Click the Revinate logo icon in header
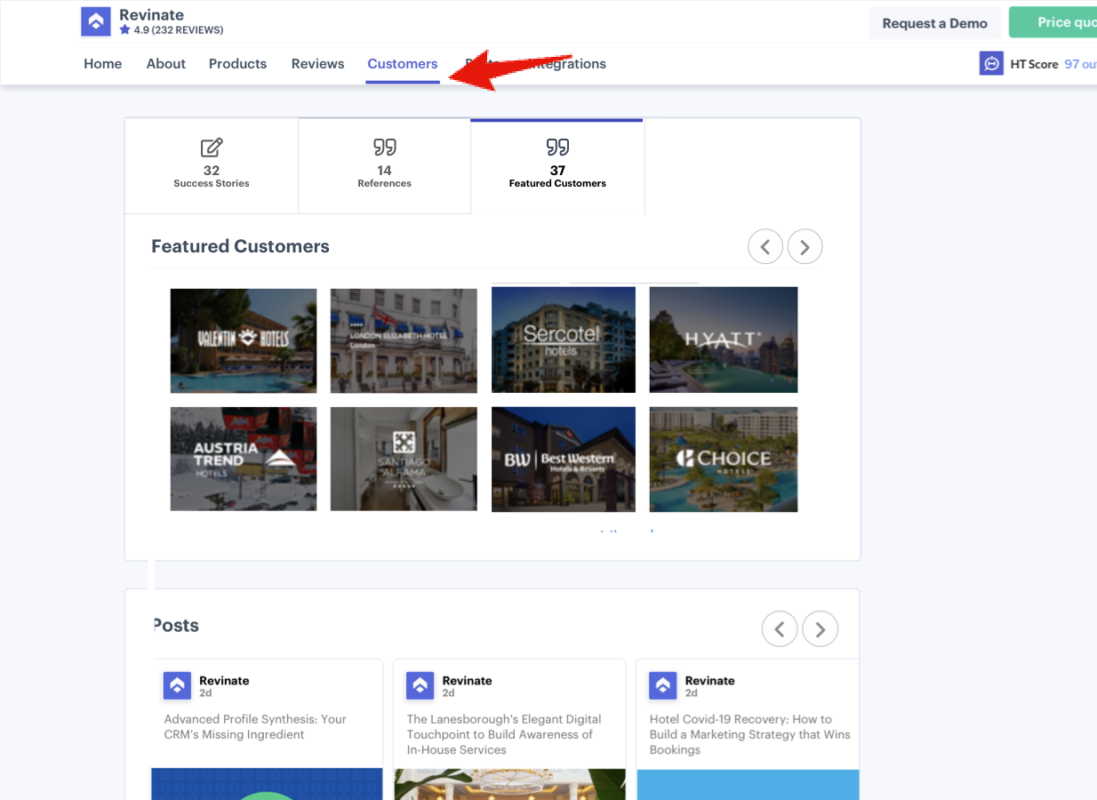 pyautogui.click(x=96, y=22)
